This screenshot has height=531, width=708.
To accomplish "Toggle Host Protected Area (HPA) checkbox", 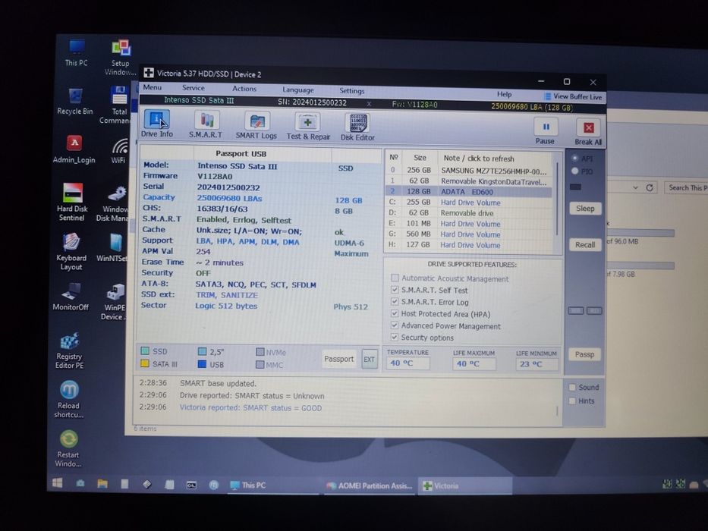I will tap(395, 313).
